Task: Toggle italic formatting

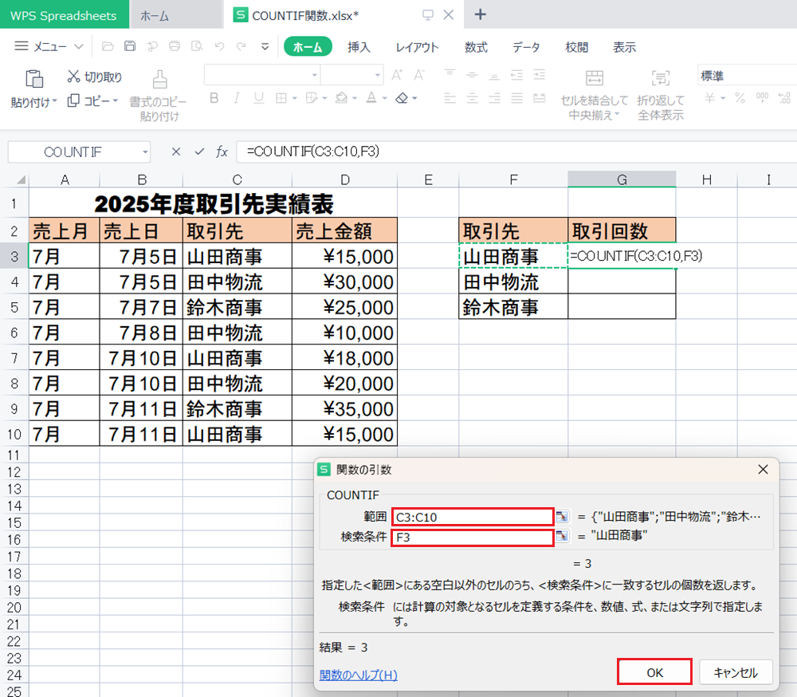Action: tap(237, 98)
